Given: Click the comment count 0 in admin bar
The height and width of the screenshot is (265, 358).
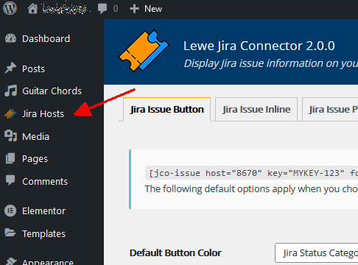Looking at the screenshot, I should point(116,9).
